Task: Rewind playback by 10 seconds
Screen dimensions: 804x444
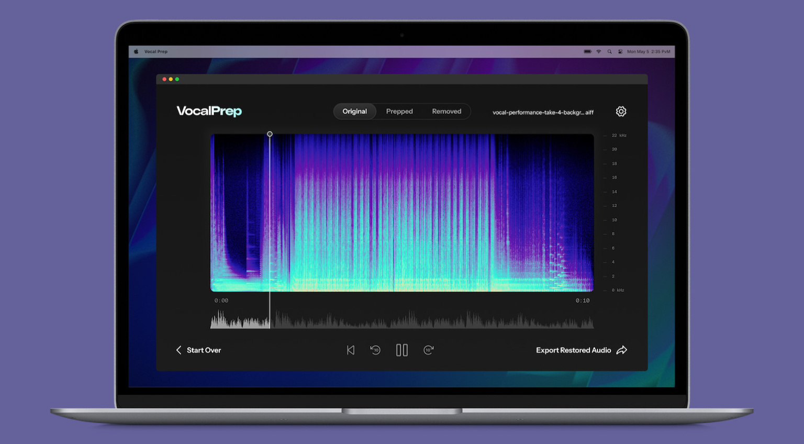Action: (375, 350)
